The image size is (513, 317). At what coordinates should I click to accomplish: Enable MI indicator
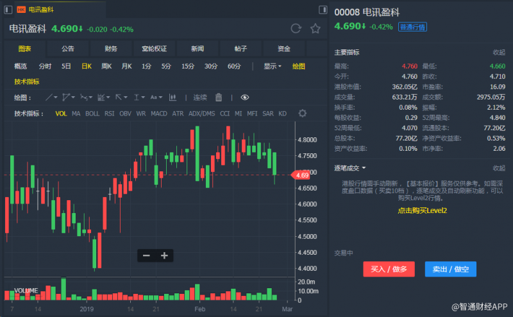tap(238, 114)
